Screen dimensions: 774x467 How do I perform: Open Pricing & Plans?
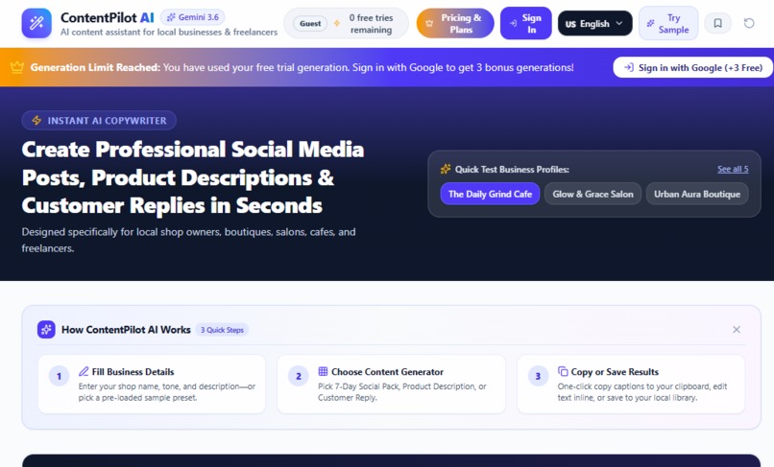click(455, 23)
